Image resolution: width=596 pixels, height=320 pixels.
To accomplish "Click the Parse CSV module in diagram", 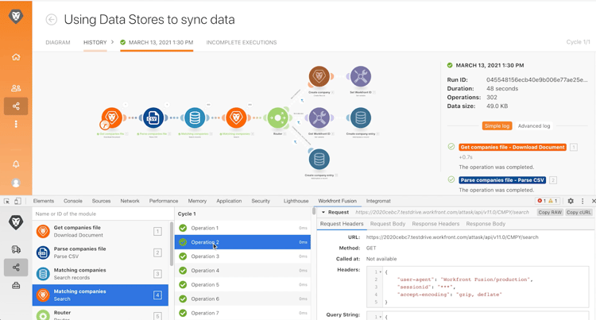I will (153, 118).
